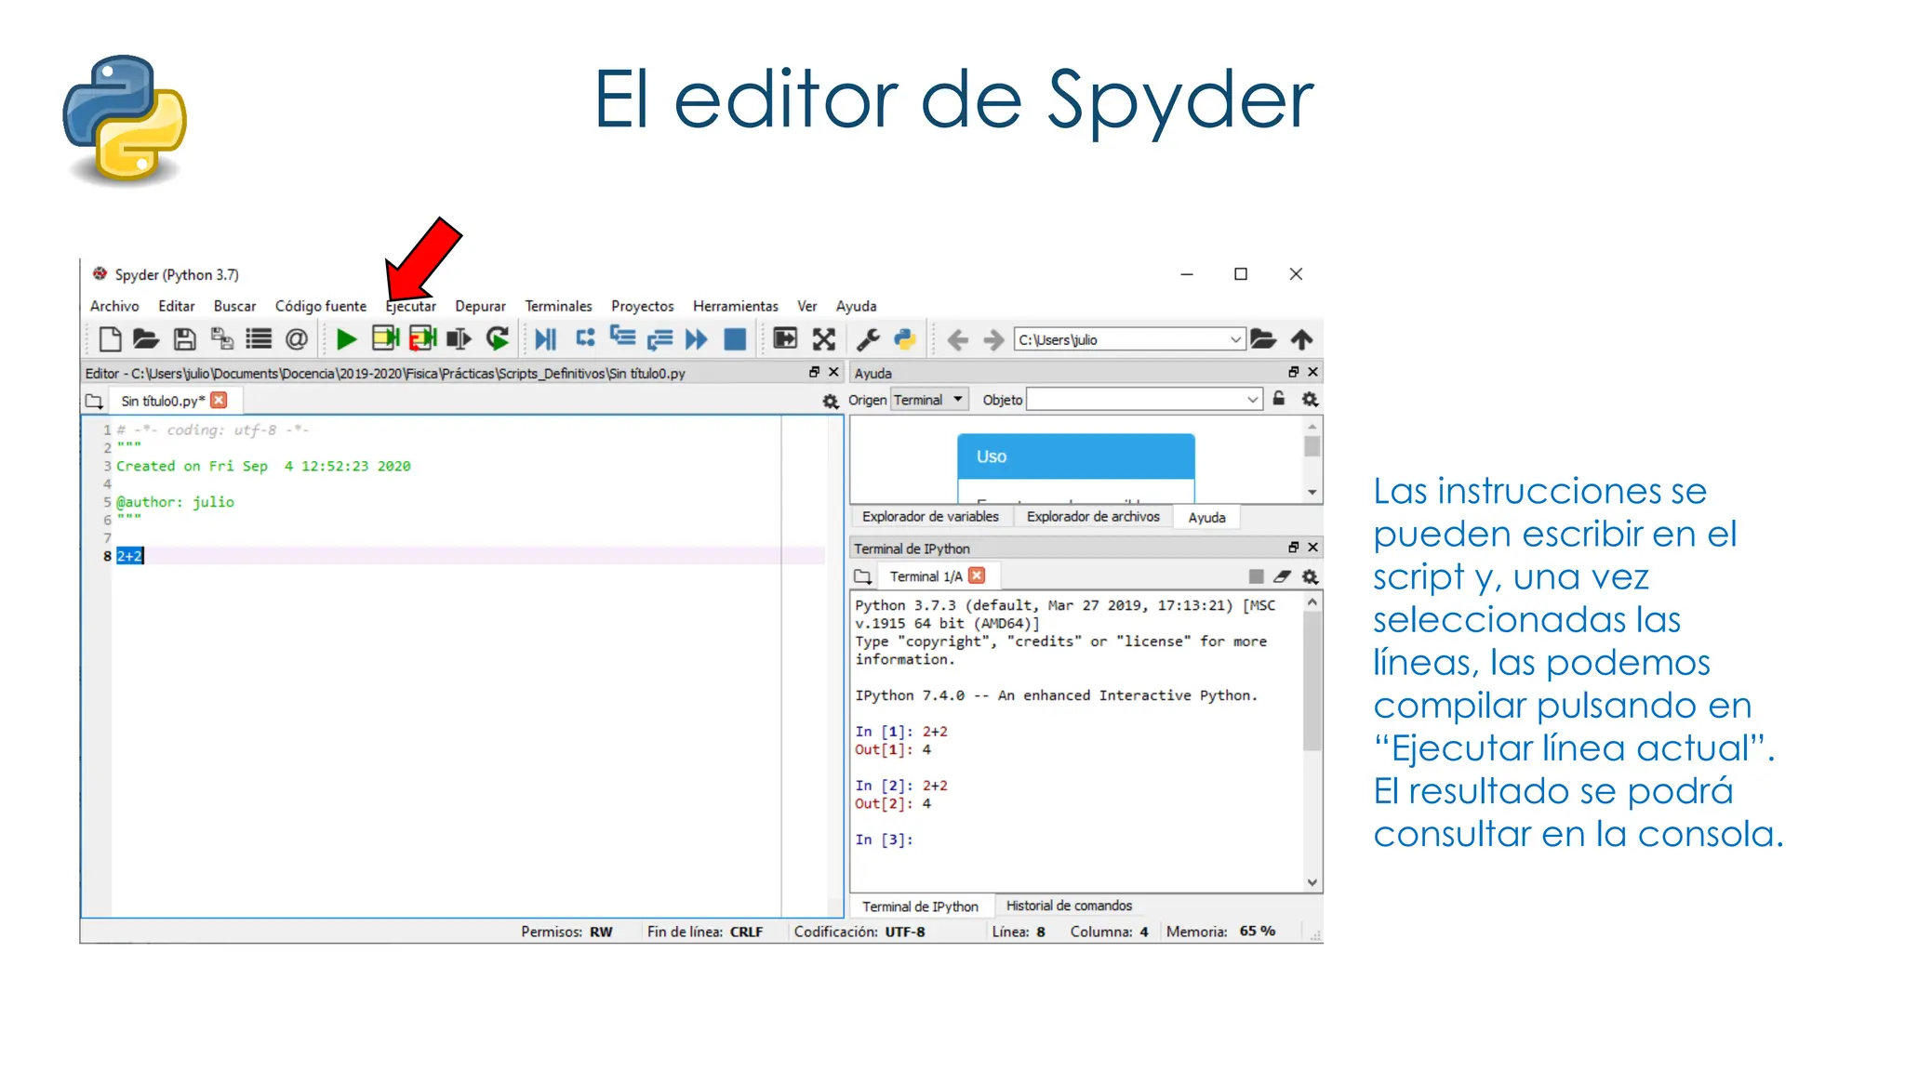Open the Código fuente menu

click(x=321, y=306)
